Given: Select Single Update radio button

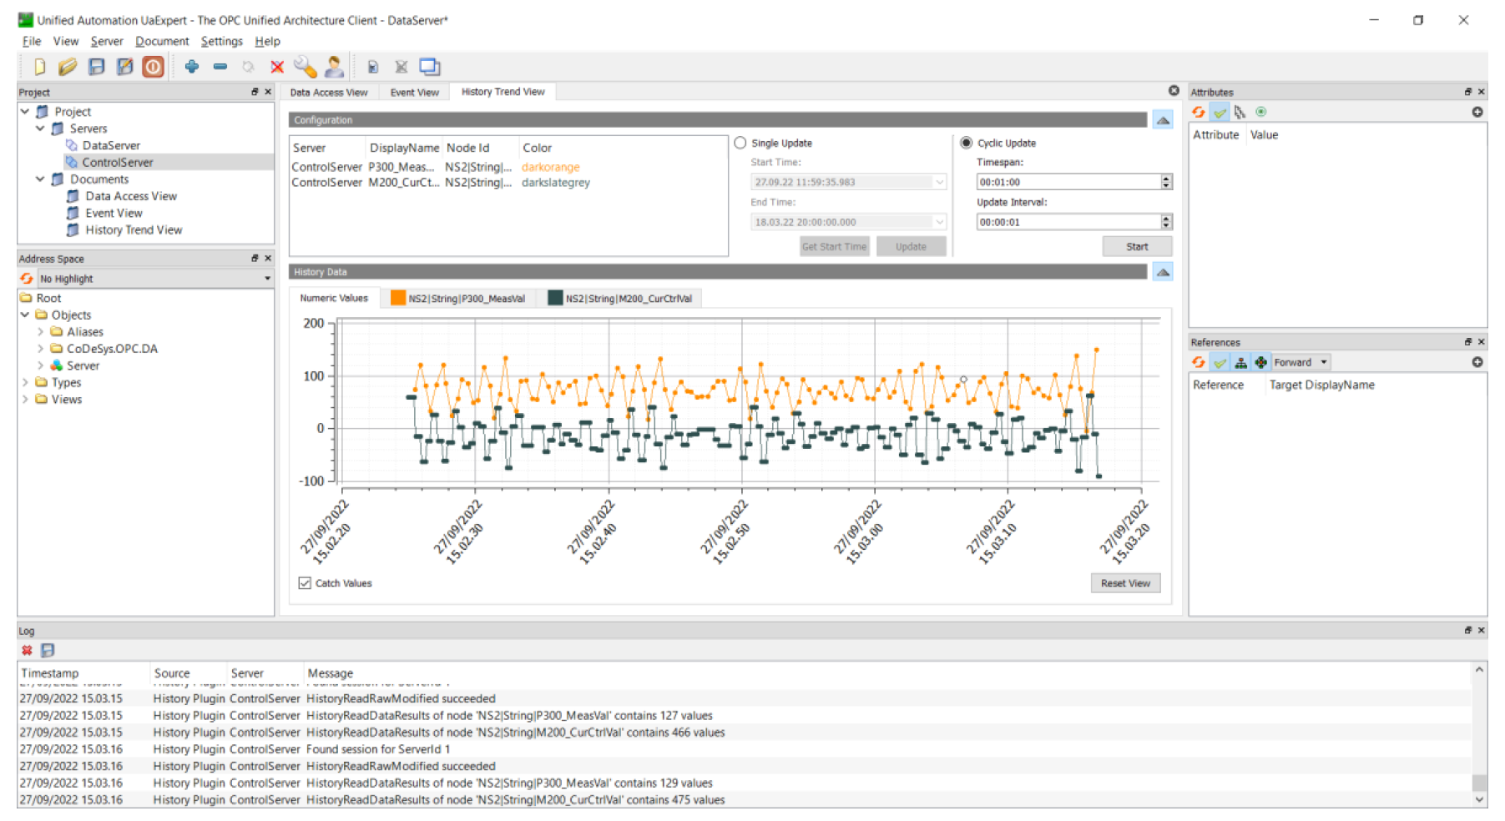Looking at the screenshot, I should (740, 143).
